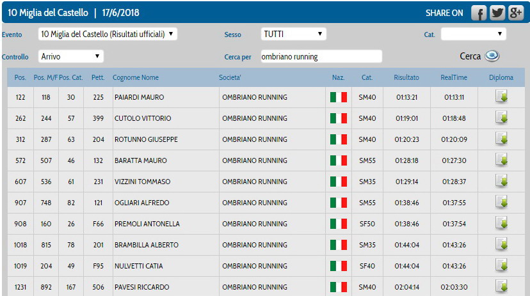Screen dimensions: 530x296
Task: Download diploma for Paiardi Mauro
Action: click(x=501, y=97)
